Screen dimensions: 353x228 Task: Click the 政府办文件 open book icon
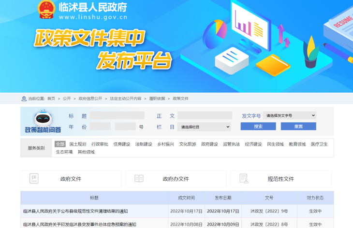coord(139,179)
